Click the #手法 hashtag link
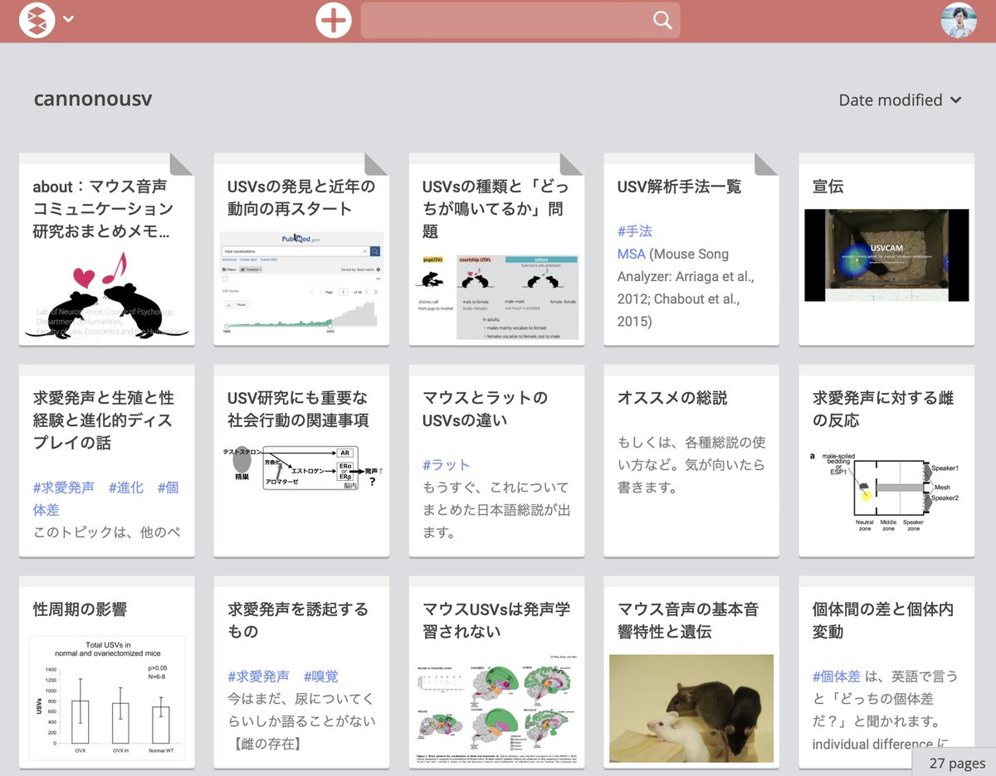This screenshot has width=996, height=776. click(635, 231)
